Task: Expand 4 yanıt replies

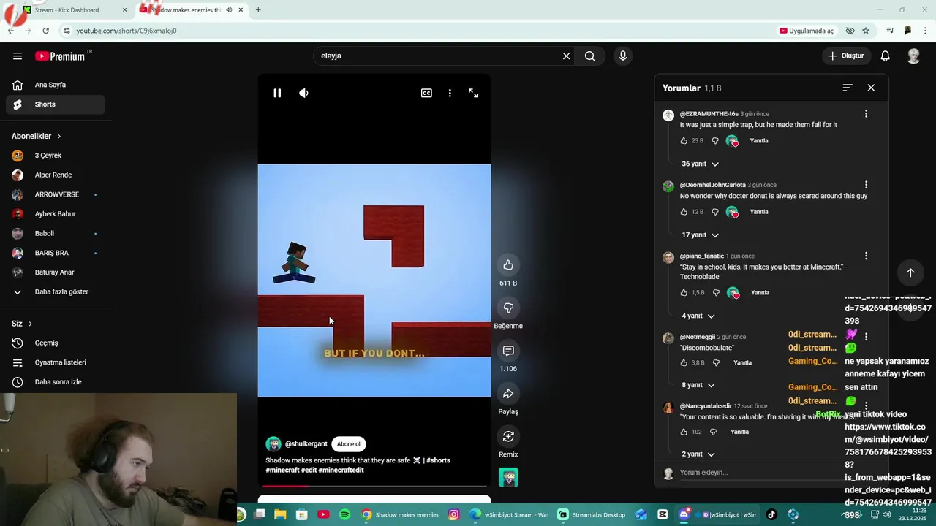Action: 698,316
